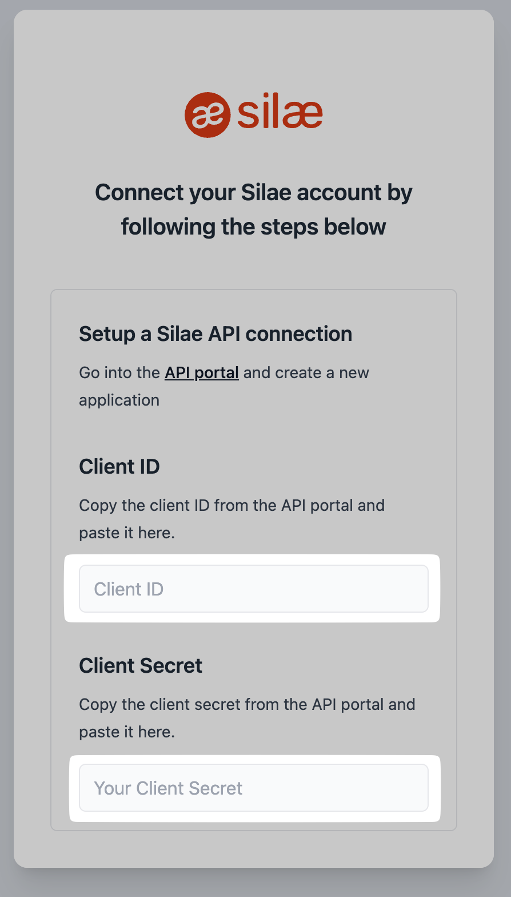Image resolution: width=511 pixels, height=897 pixels.
Task: Click the round æ Silae logo emblem
Action: tap(207, 114)
